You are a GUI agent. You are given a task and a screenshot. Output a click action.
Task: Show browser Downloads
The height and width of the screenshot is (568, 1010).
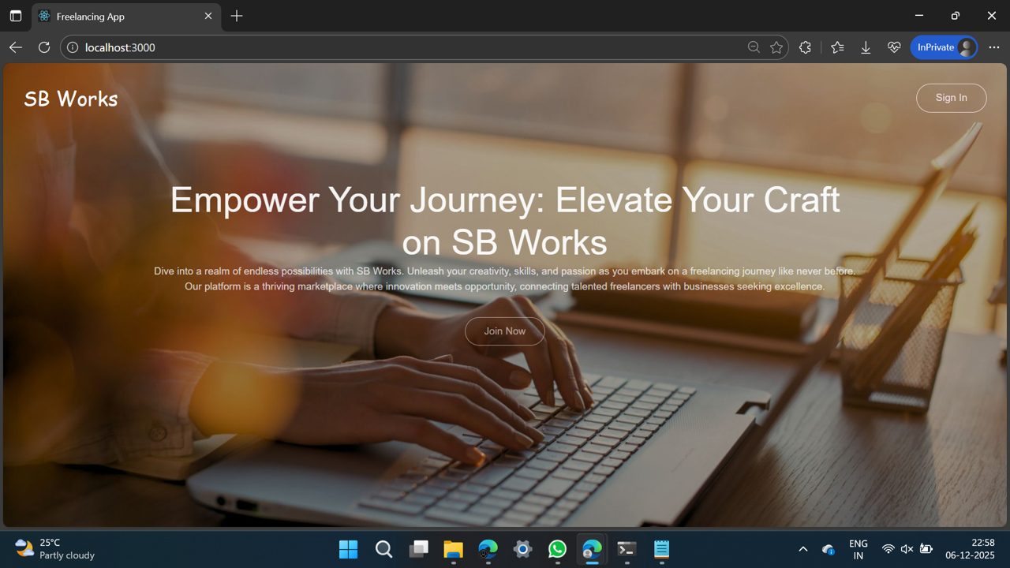click(866, 47)
